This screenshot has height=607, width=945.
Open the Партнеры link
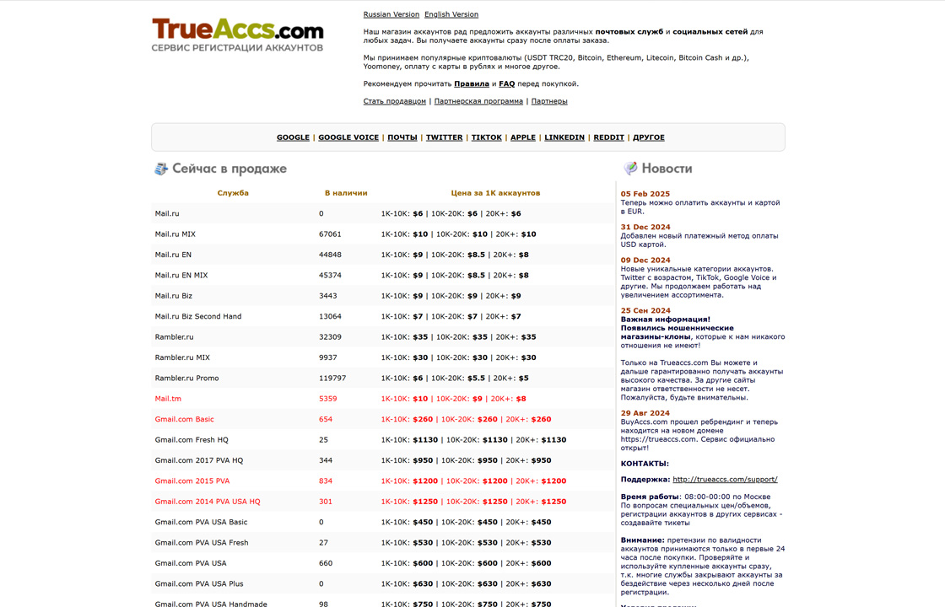click(549, 101)
